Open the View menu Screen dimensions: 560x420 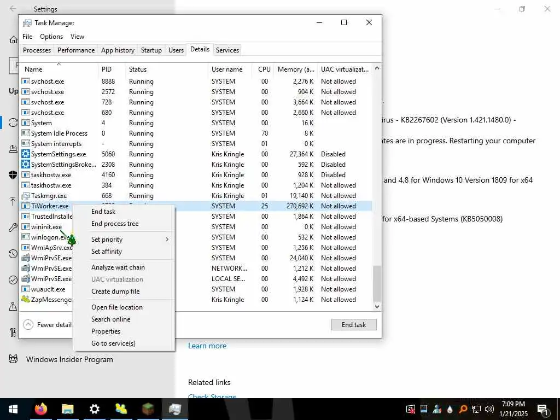77,37
